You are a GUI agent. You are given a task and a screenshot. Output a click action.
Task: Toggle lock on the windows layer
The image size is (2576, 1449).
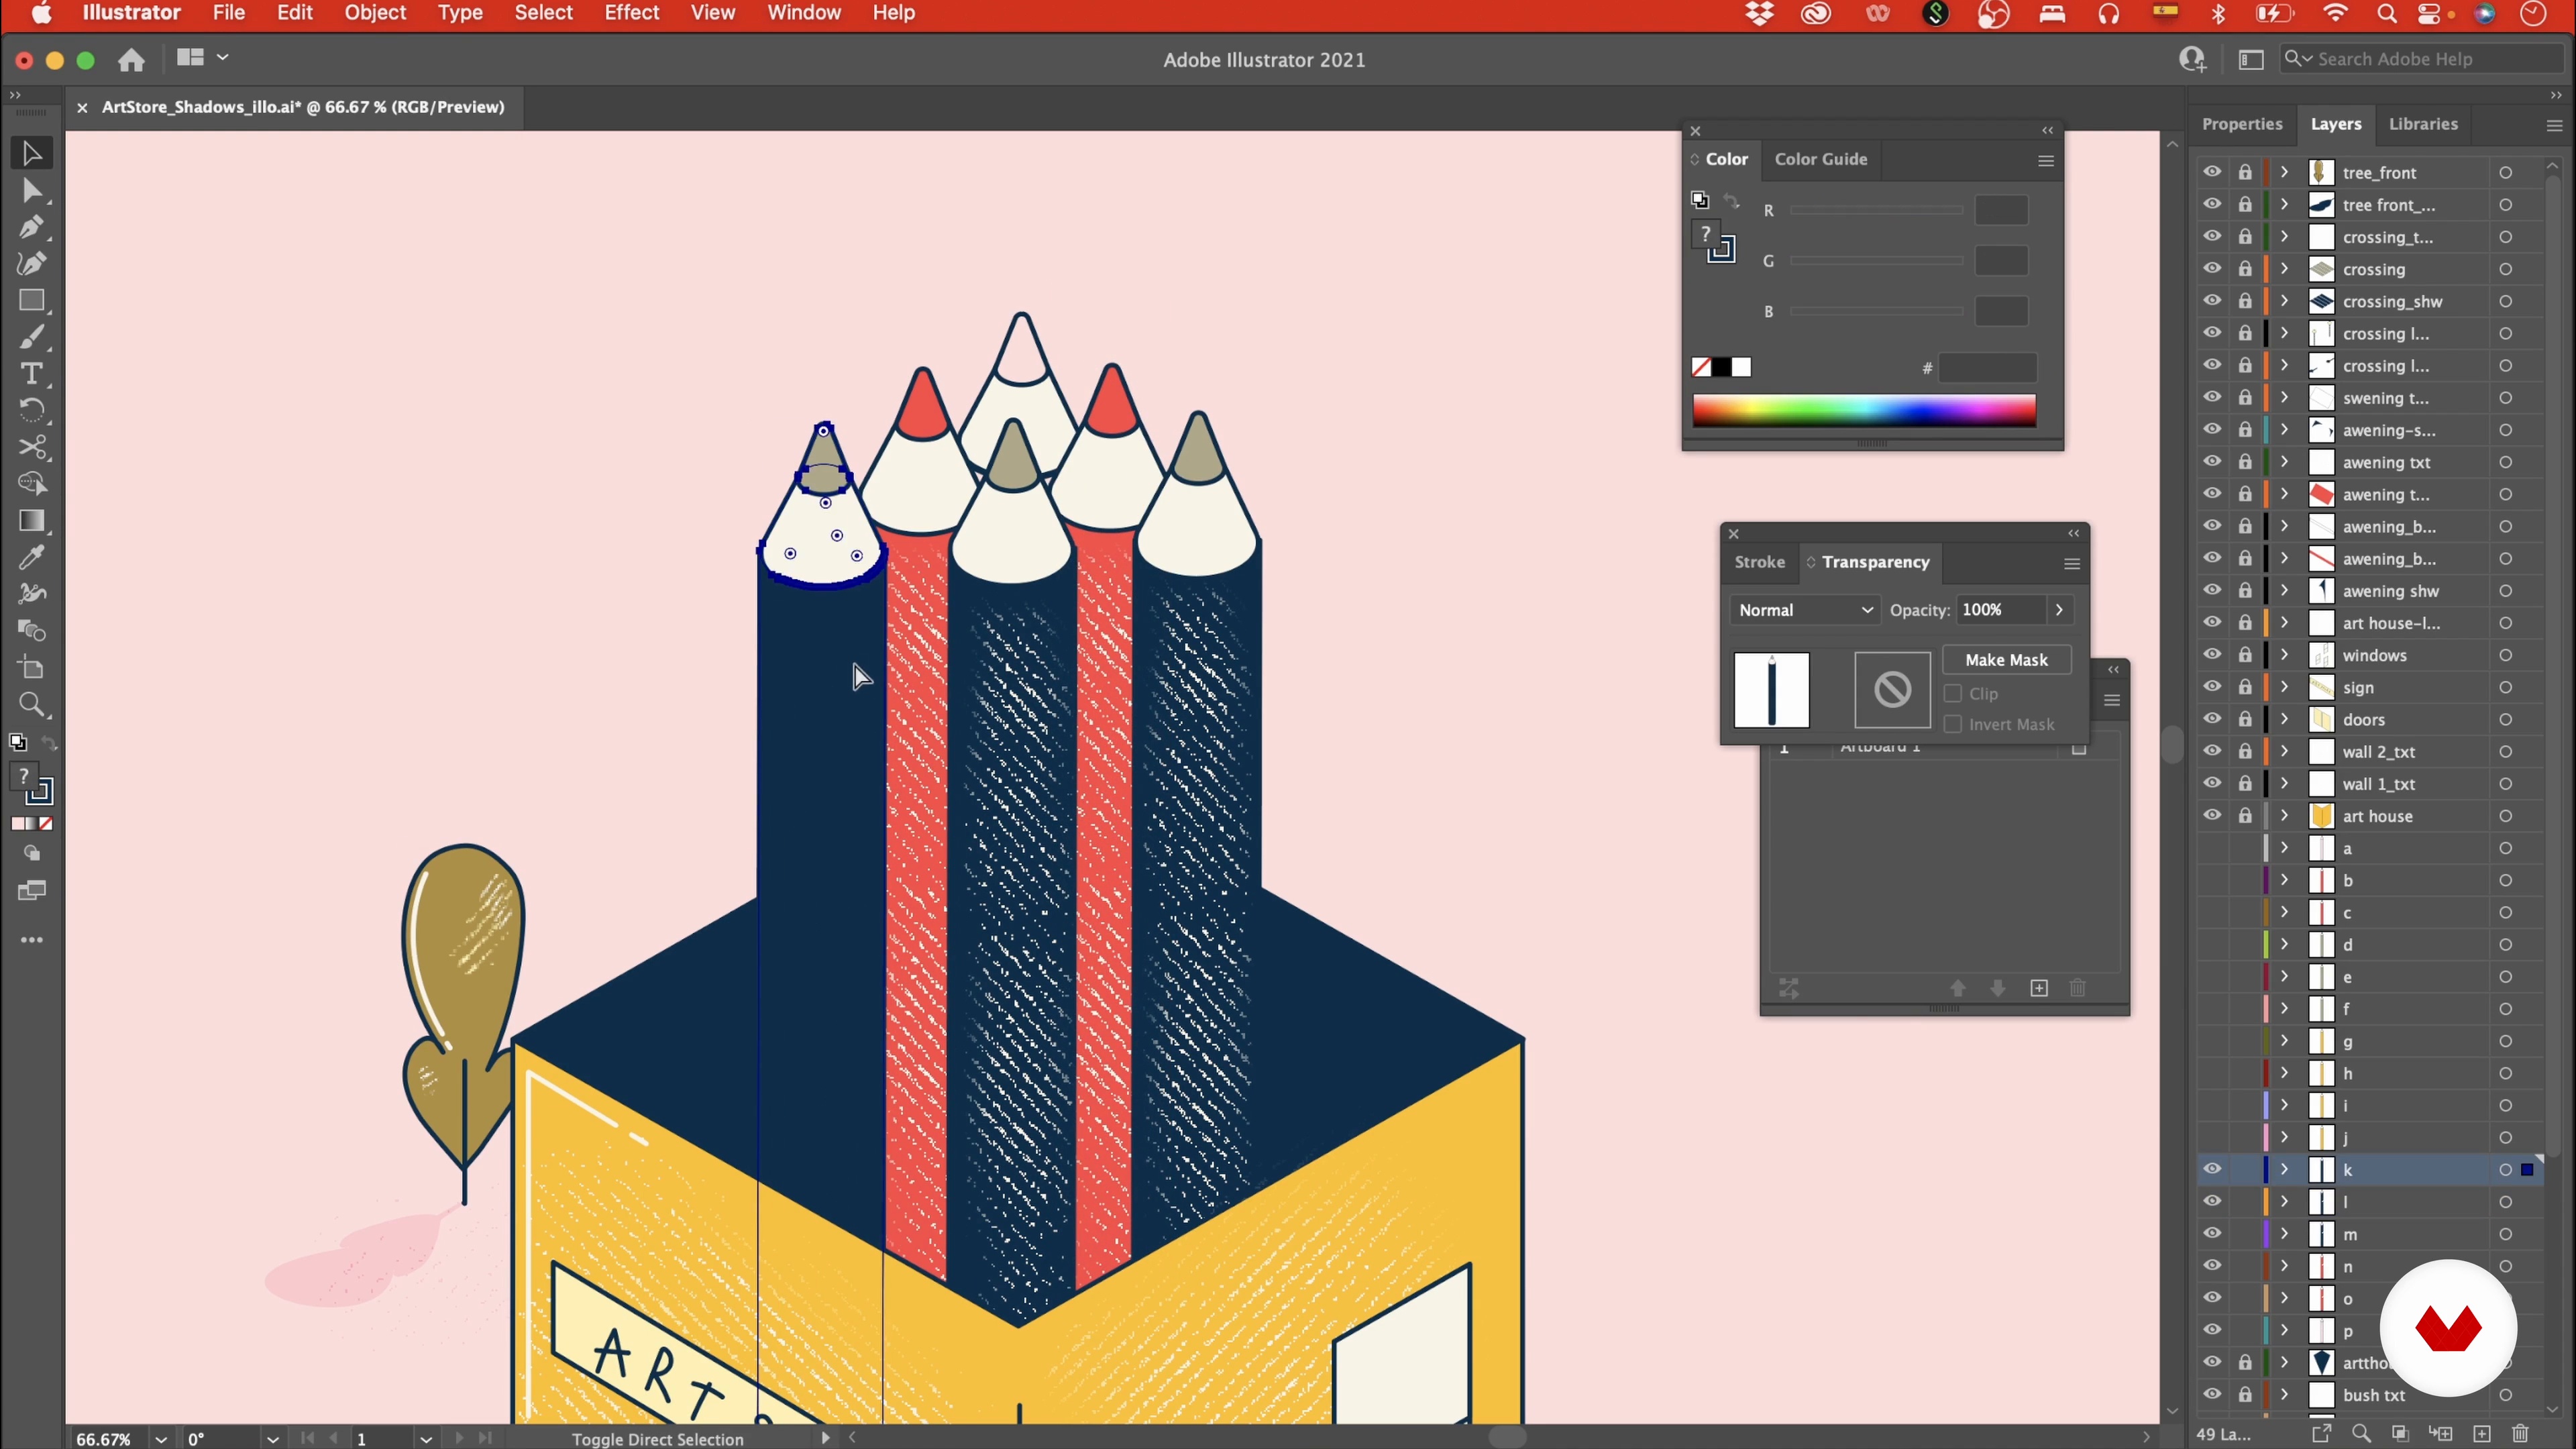pyautogui.click(x=2245, y=655)
